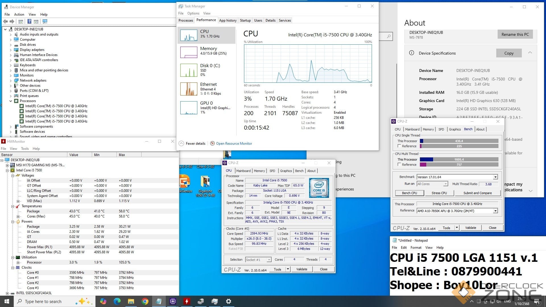Select the Memory graph thumbnail in Task Manager
The height and width of the screenshot is (307, 546).
pos(189,52)
